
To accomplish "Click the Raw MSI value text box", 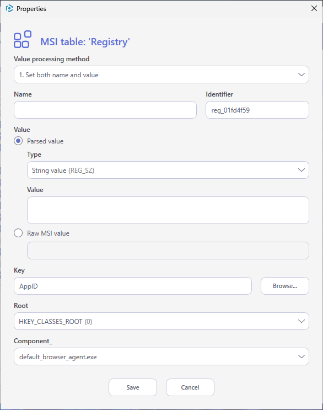I will point(168,251).
